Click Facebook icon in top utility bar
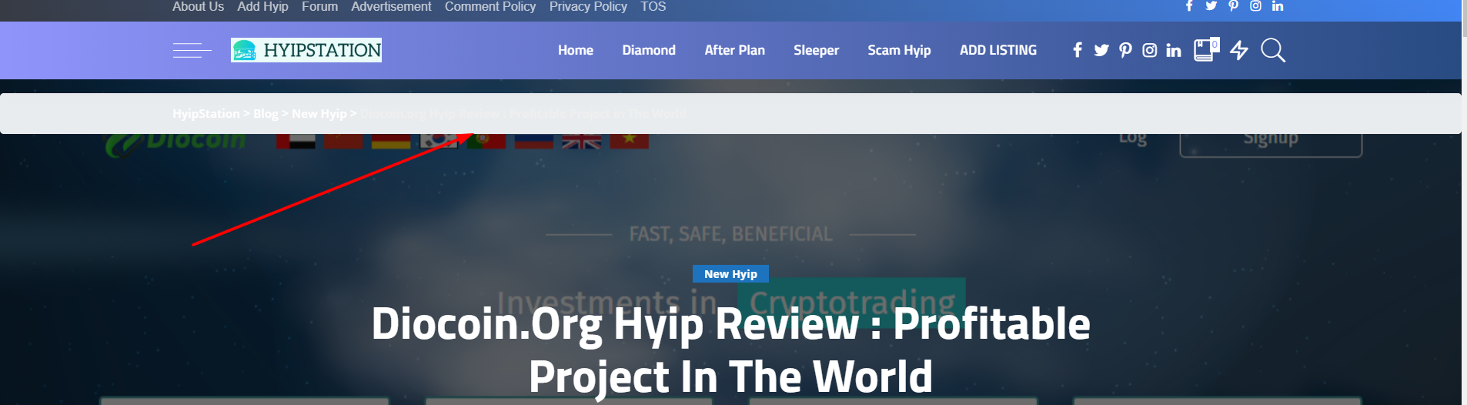Viewport: 1467px width, 405px height. click(1189, 5)
